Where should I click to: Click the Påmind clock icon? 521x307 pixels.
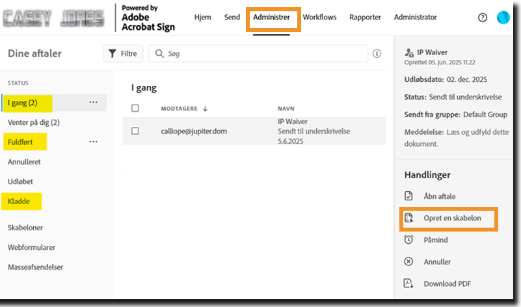(x=408, y=240)
